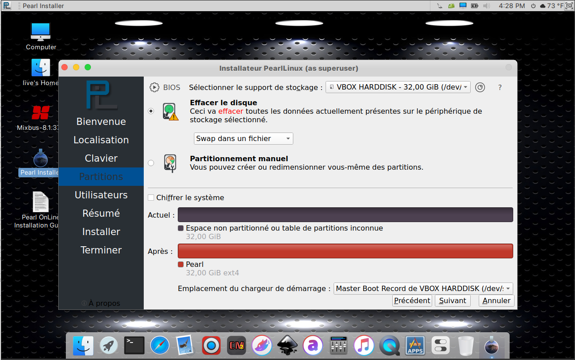Open the Music app in dock
Screen dimensions: 575x360
(x=364, y=345)
